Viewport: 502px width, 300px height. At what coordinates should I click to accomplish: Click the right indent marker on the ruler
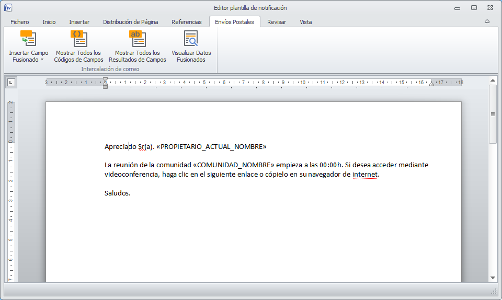pos(431,84)
